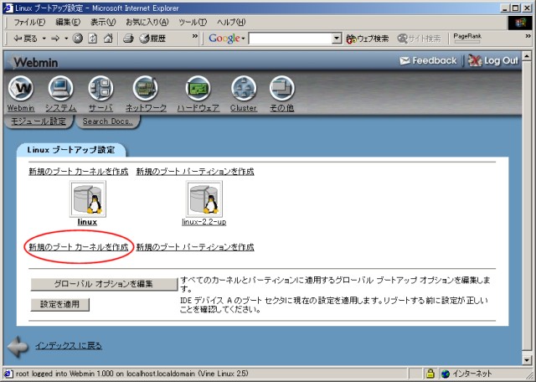The image size is (536, 382).
Task: Click the page scrollbar down arrow
Action: click(x=527, y=359)
